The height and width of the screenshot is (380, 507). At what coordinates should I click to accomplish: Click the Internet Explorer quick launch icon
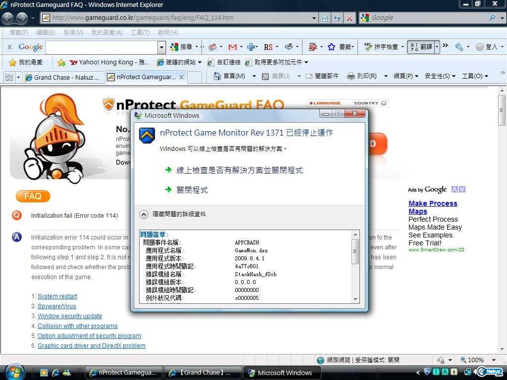coord(55,373)
